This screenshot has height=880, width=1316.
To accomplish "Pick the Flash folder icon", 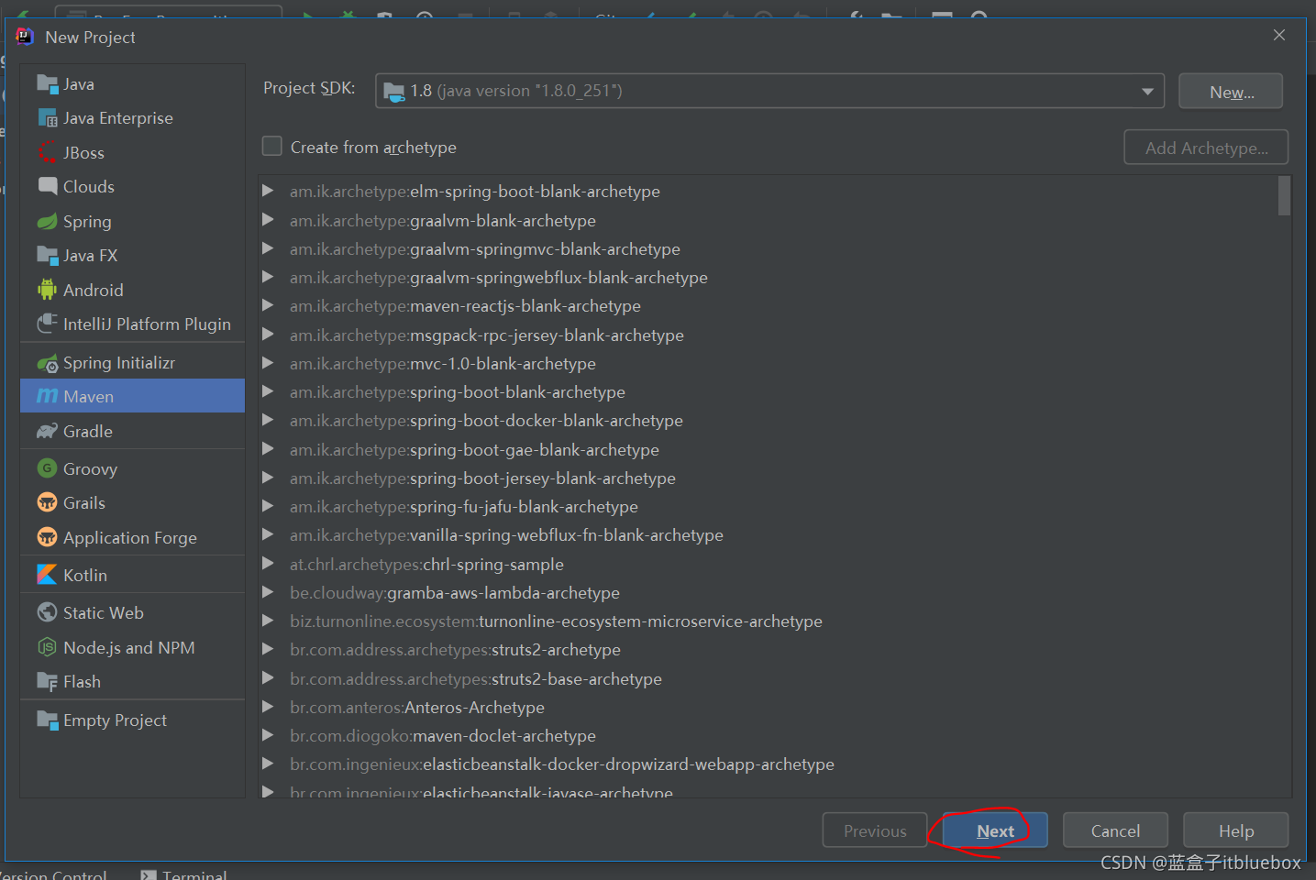I will pos(47,681).
